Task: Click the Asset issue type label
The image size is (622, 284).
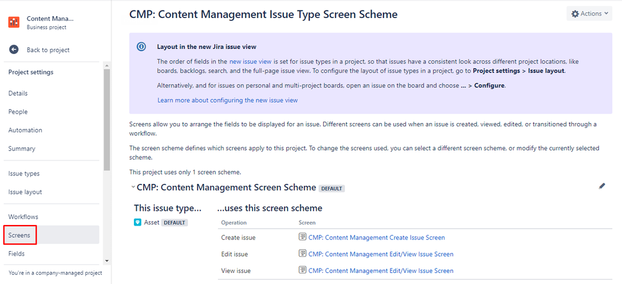Action: pos(151,222)
